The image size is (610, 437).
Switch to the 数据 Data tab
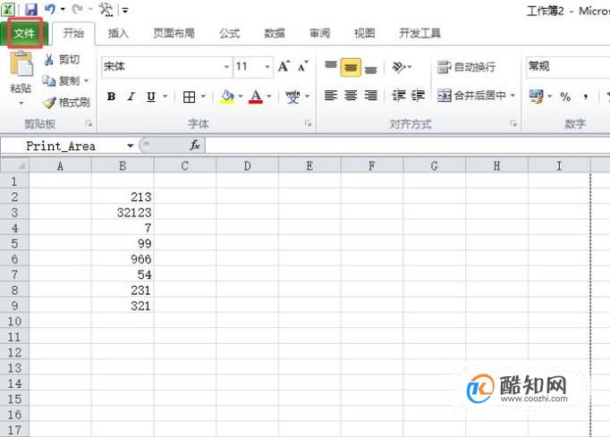[275, 33]
